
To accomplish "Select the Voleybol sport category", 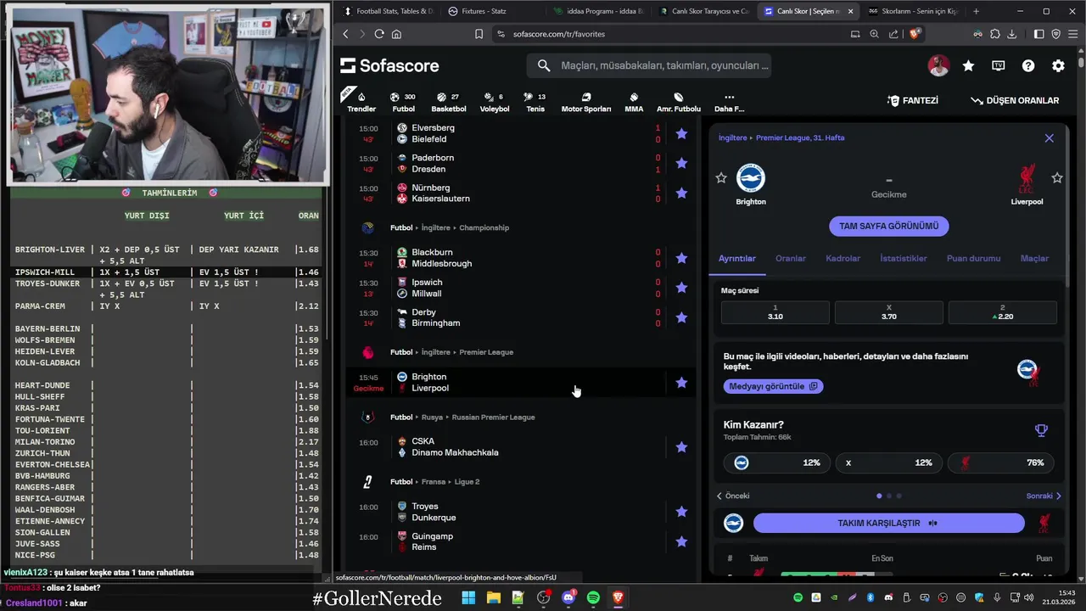I will [495, 102].
